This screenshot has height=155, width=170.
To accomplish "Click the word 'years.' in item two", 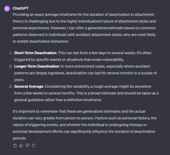I will point(19,80).
